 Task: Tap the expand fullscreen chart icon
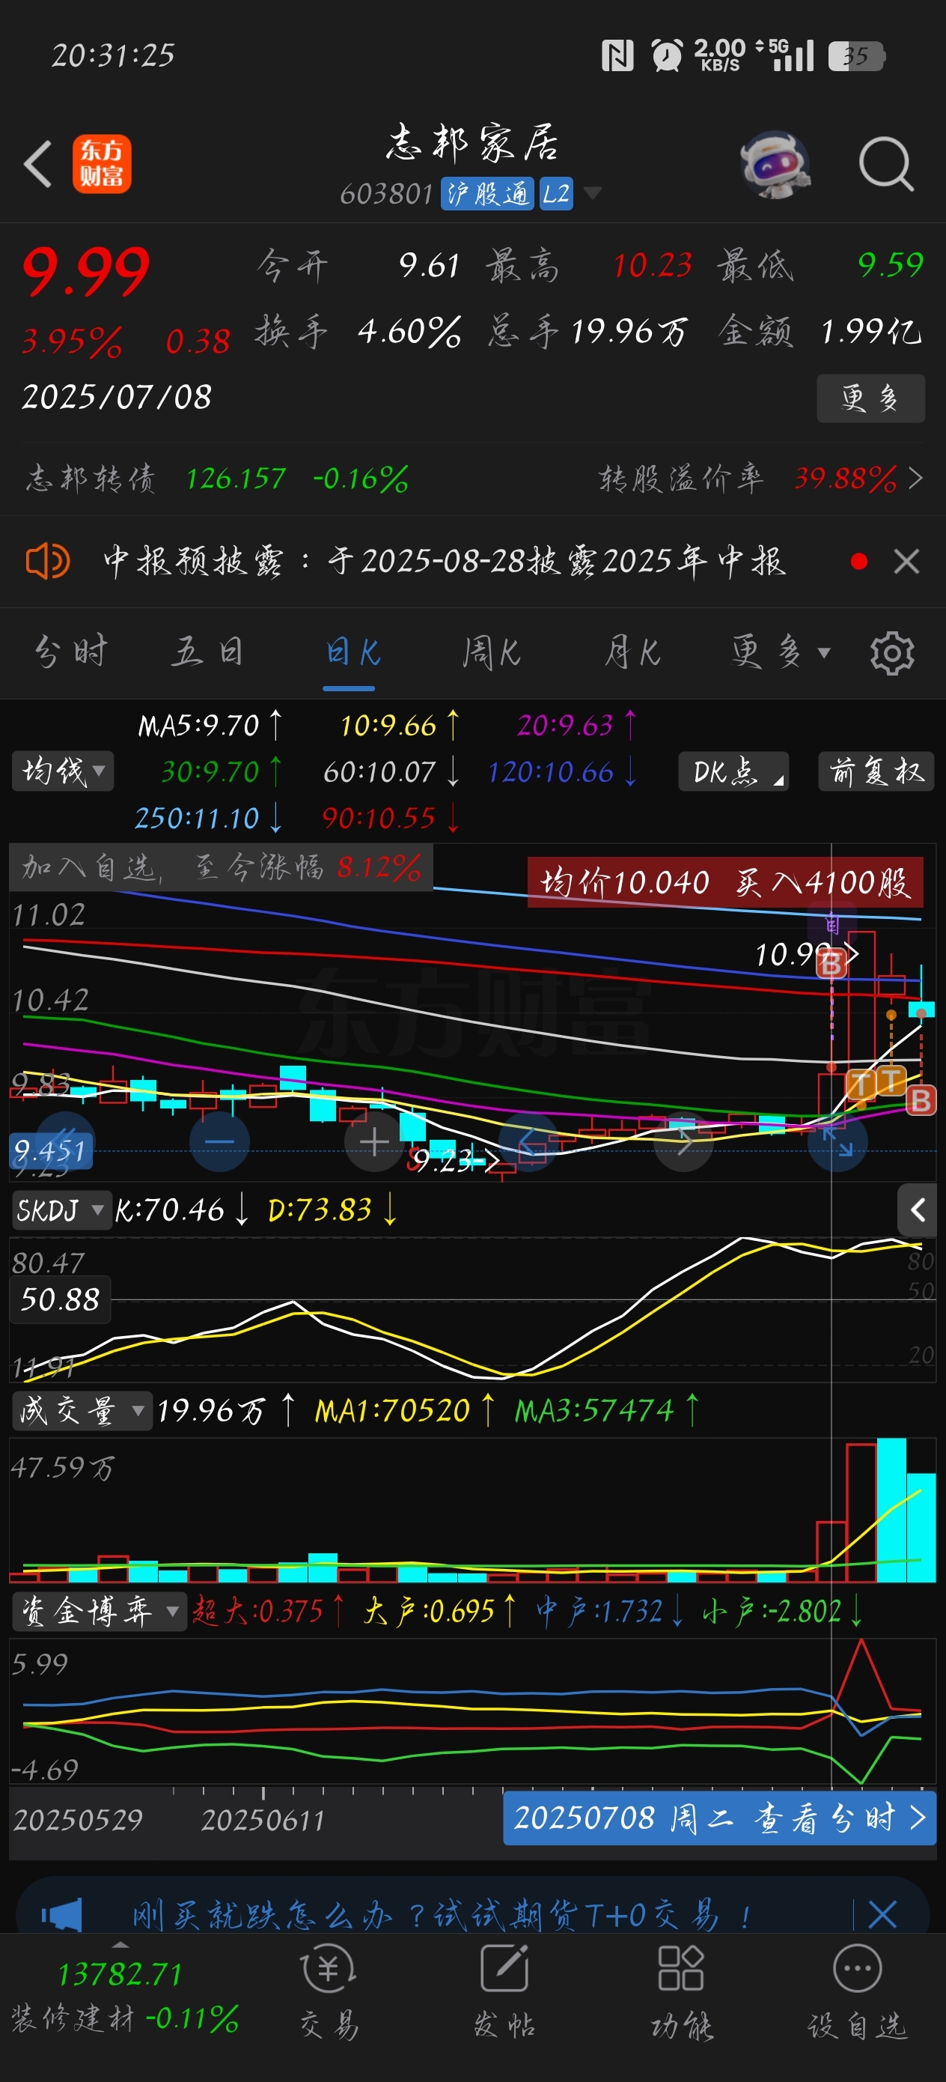coord(837,1141)
